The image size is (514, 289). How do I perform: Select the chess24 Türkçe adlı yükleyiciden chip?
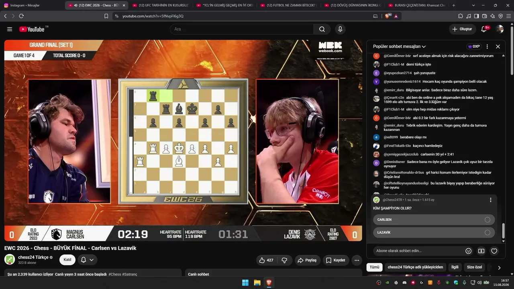[x=415, y=267]
